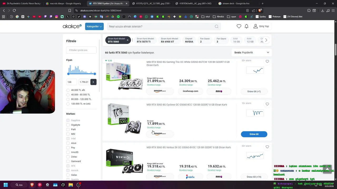
Task: Switch to the 61S1Pj-Q21L image tab
Action: [151, 3]
